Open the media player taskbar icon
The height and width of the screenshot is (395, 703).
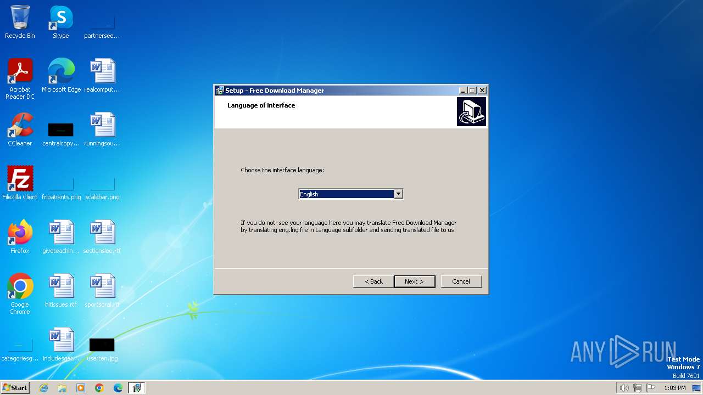(x=81, y=388)
